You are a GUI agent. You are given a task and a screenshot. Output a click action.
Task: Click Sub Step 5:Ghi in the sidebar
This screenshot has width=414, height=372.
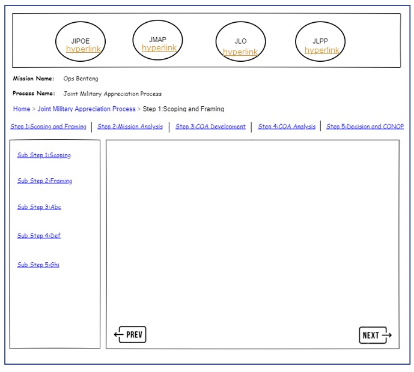pos(38,265)
